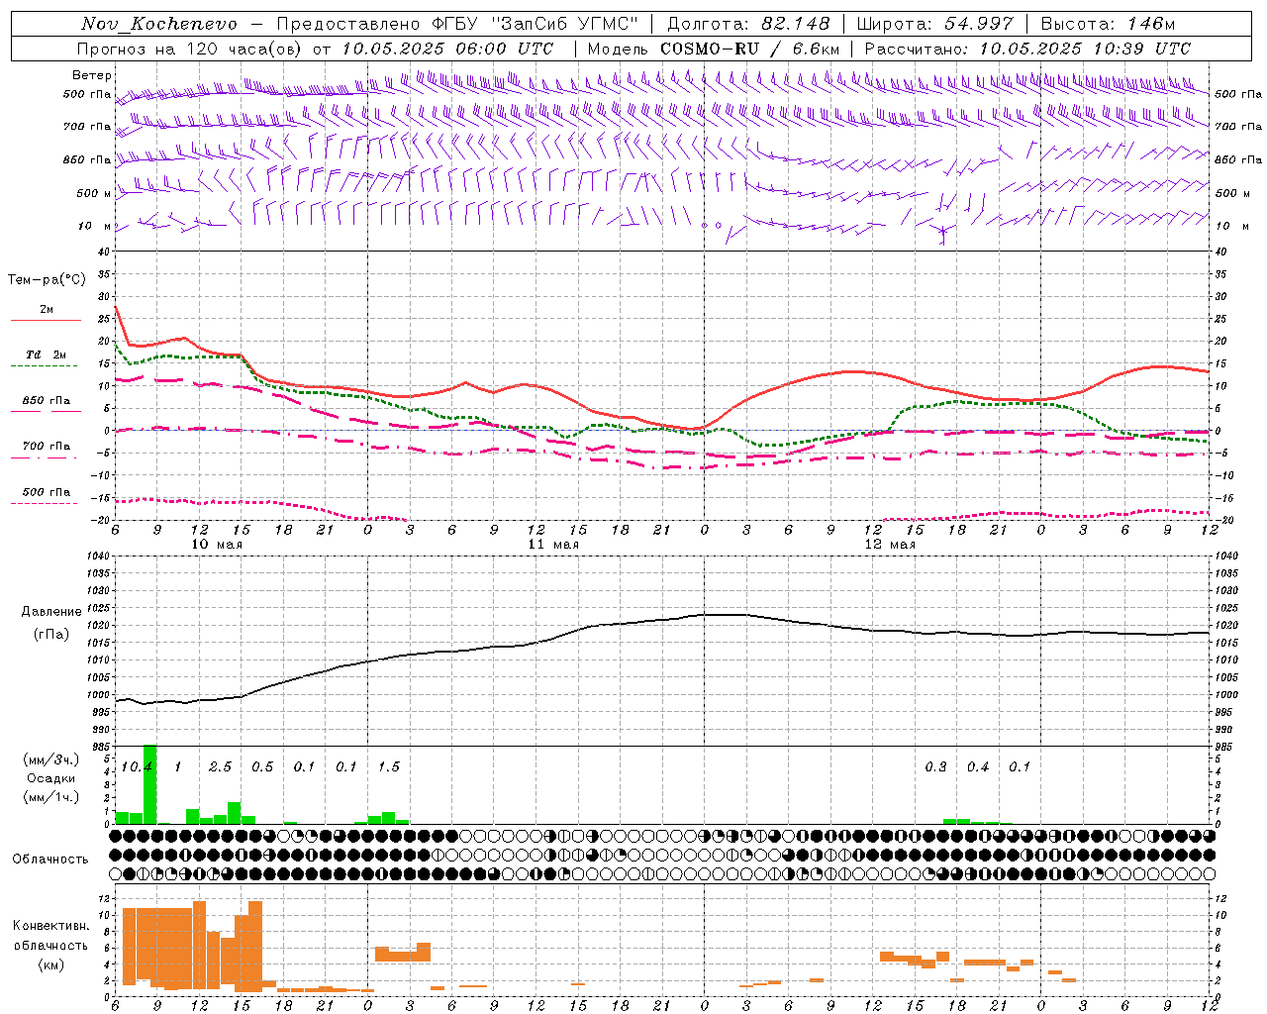Click the Ветер panel label
This screenshot has width=1267, height=1014.
92,75
